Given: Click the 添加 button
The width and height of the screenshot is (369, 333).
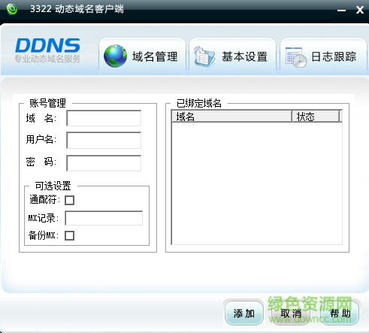Looking at the screenshot, I should pyautogui.click(x=244, y=313).
